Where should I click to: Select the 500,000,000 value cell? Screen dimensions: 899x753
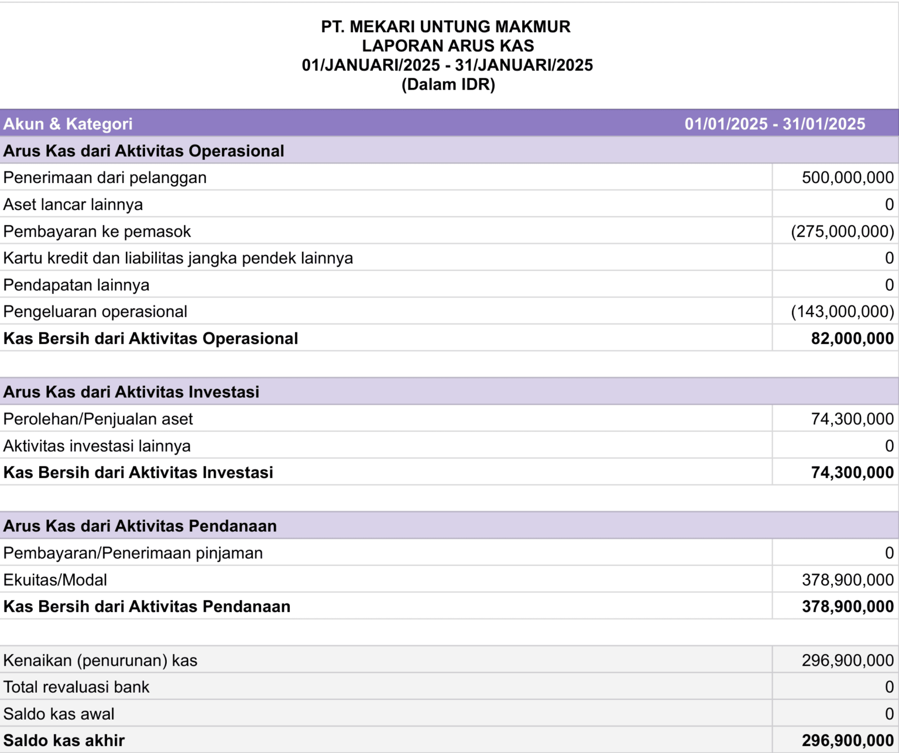pos(847,178)
